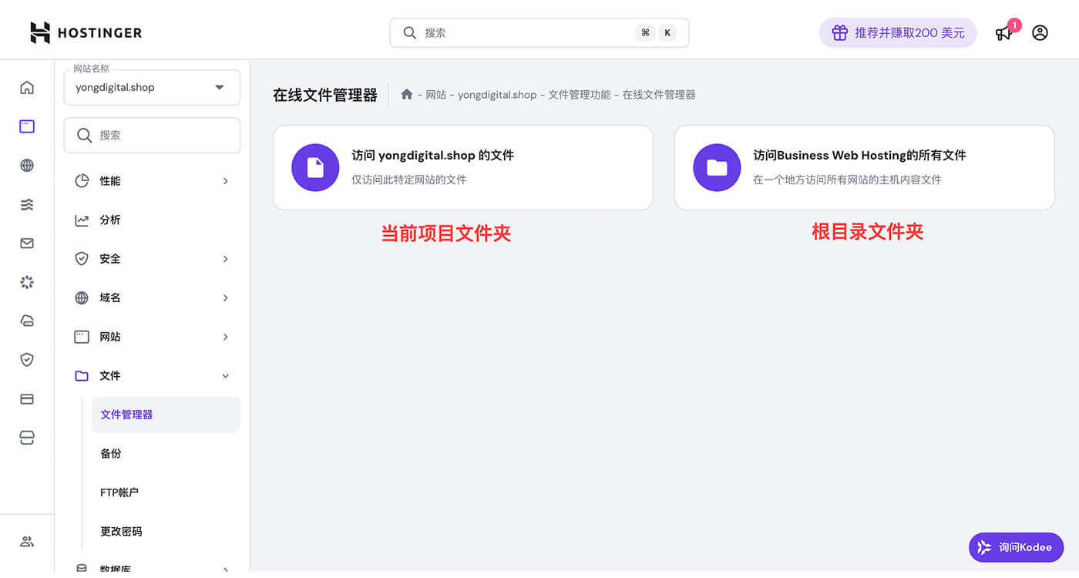Click the 性能 gauge icon
Screen dimensions: 1079x578
(82, 181)
